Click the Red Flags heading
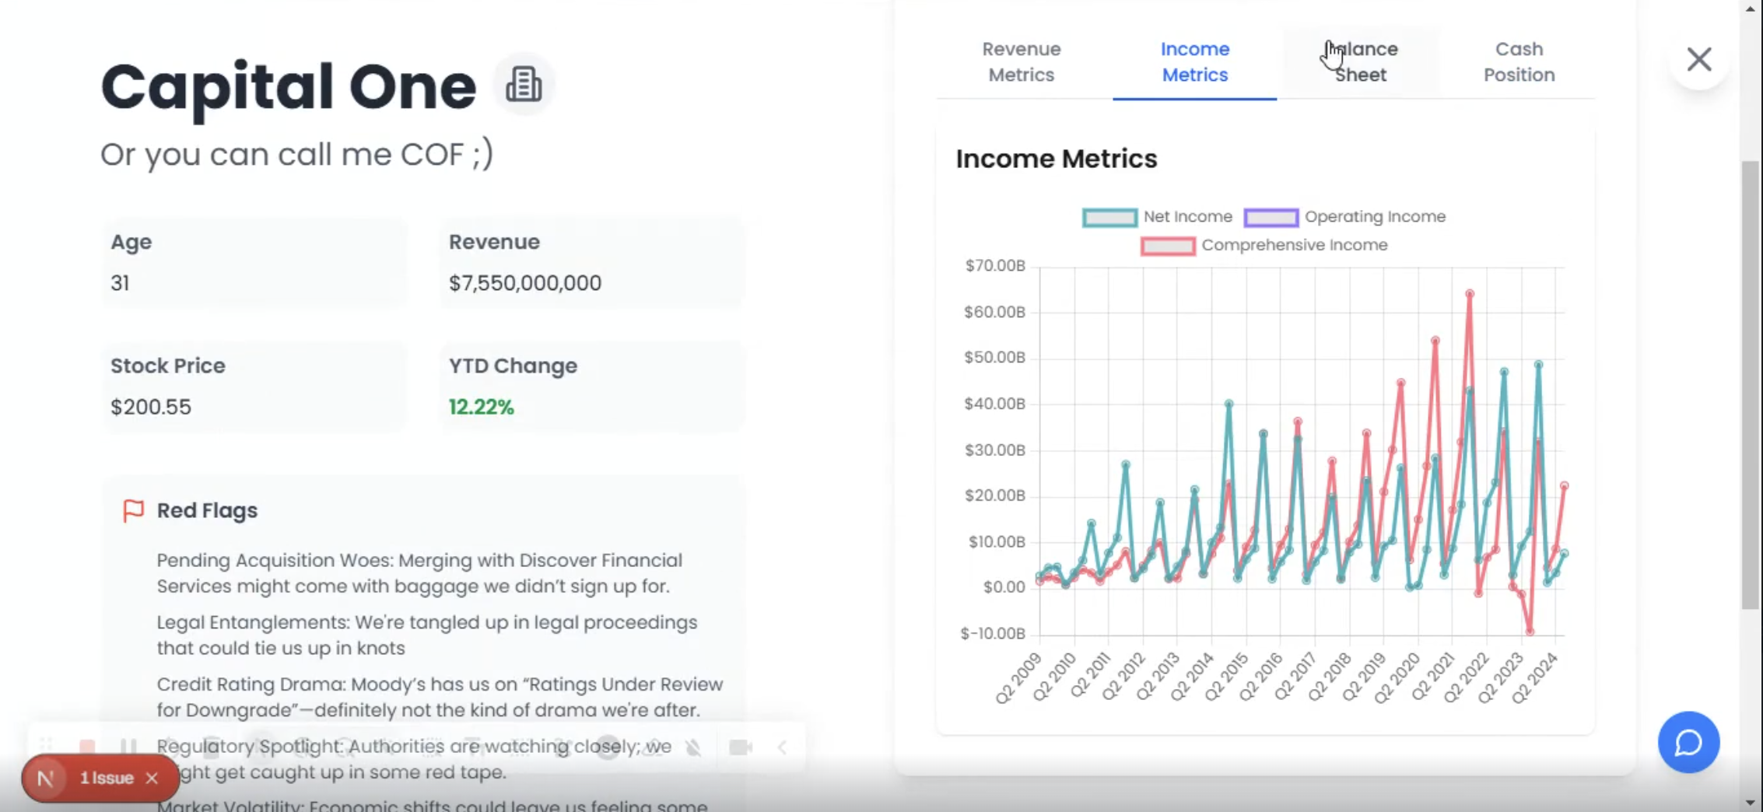Image resolution: width=1763 pixels, height=812 pixels. click(x=207, y=510)
